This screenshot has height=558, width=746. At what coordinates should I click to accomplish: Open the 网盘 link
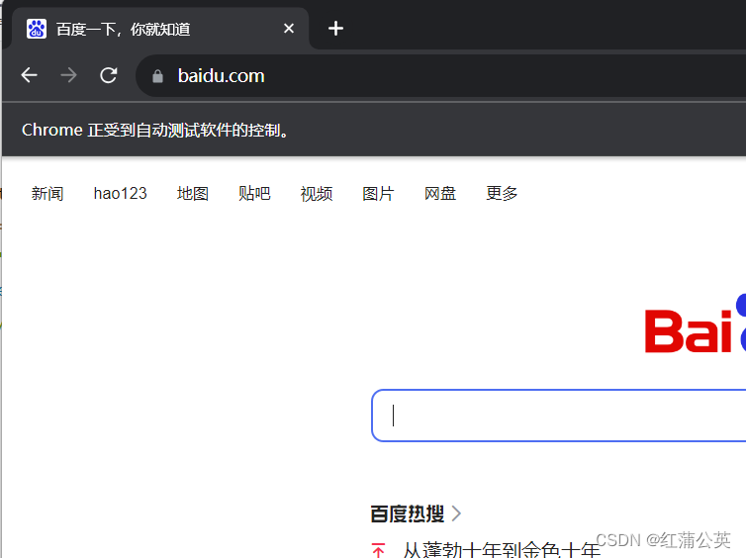pyautogui.click(x=440, y=194)
